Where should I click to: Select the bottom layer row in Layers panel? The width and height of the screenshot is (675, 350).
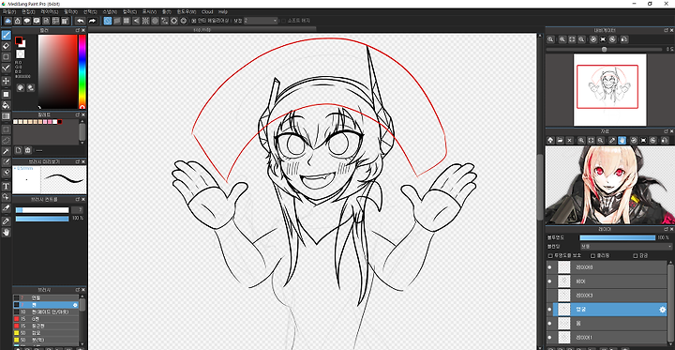607,338
